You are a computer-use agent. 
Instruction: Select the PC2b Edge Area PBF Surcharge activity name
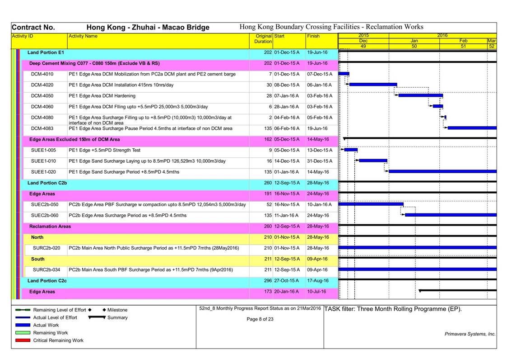157,204
